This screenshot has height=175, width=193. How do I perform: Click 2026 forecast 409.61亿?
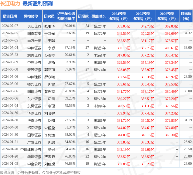[172, 48]
